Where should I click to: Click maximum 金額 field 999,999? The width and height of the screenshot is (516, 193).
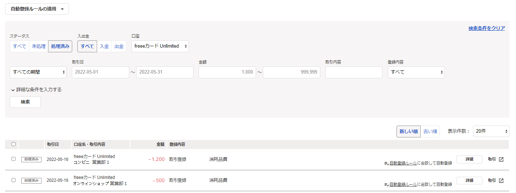coord(291,72)
